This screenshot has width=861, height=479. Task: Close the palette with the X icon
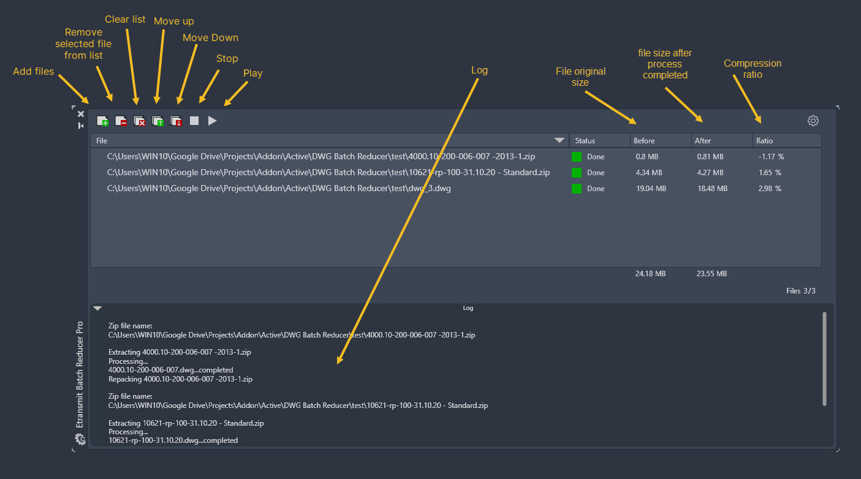(x=81, y=114)
